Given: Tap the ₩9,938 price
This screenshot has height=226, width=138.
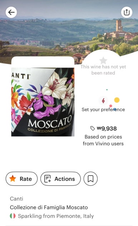Looking at the screenshot, I should click(107, 128).
